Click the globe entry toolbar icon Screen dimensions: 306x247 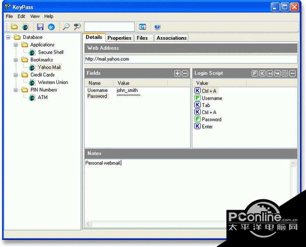pyautogui.click(x=25, y=27)
